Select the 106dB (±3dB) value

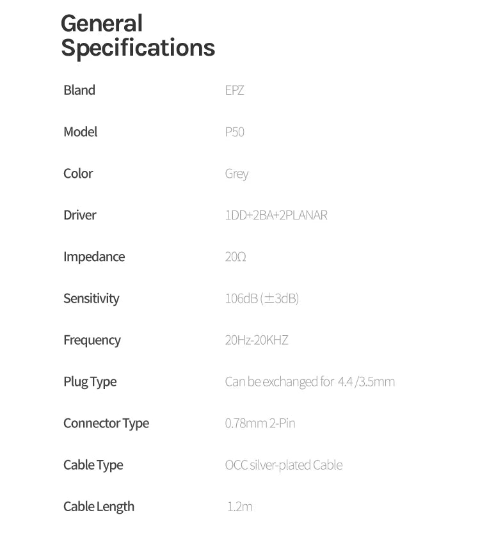[x=262, y=299]
